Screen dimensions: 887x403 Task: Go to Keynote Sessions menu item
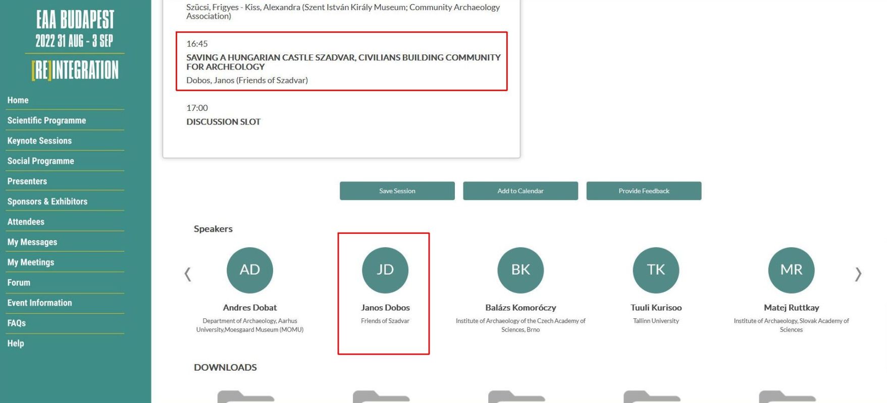[39, 141]
